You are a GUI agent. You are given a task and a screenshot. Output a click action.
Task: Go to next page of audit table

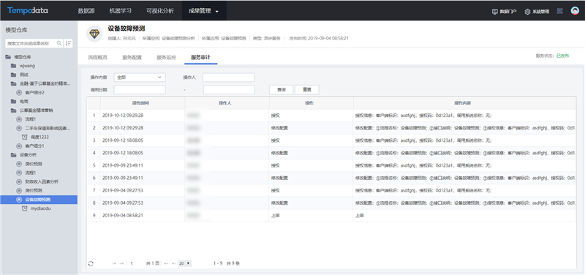(167, 263)
